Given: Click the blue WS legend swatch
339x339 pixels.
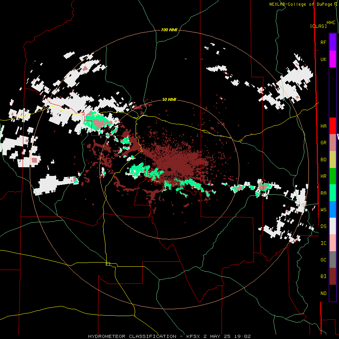Looking at the screenshot, I should click(x=333, y=209).
